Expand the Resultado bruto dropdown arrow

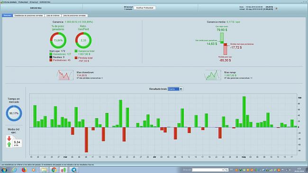pos(181,89)
